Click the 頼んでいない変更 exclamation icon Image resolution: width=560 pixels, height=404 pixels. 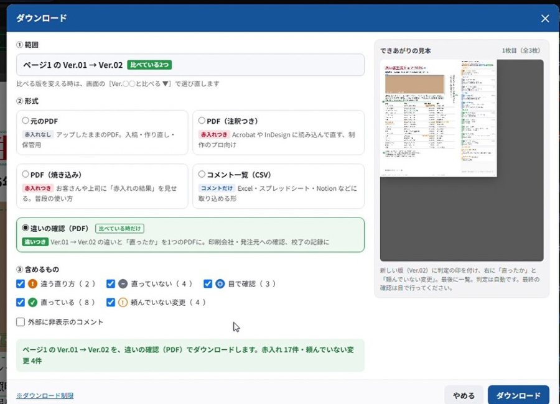(x=123, y=302)
